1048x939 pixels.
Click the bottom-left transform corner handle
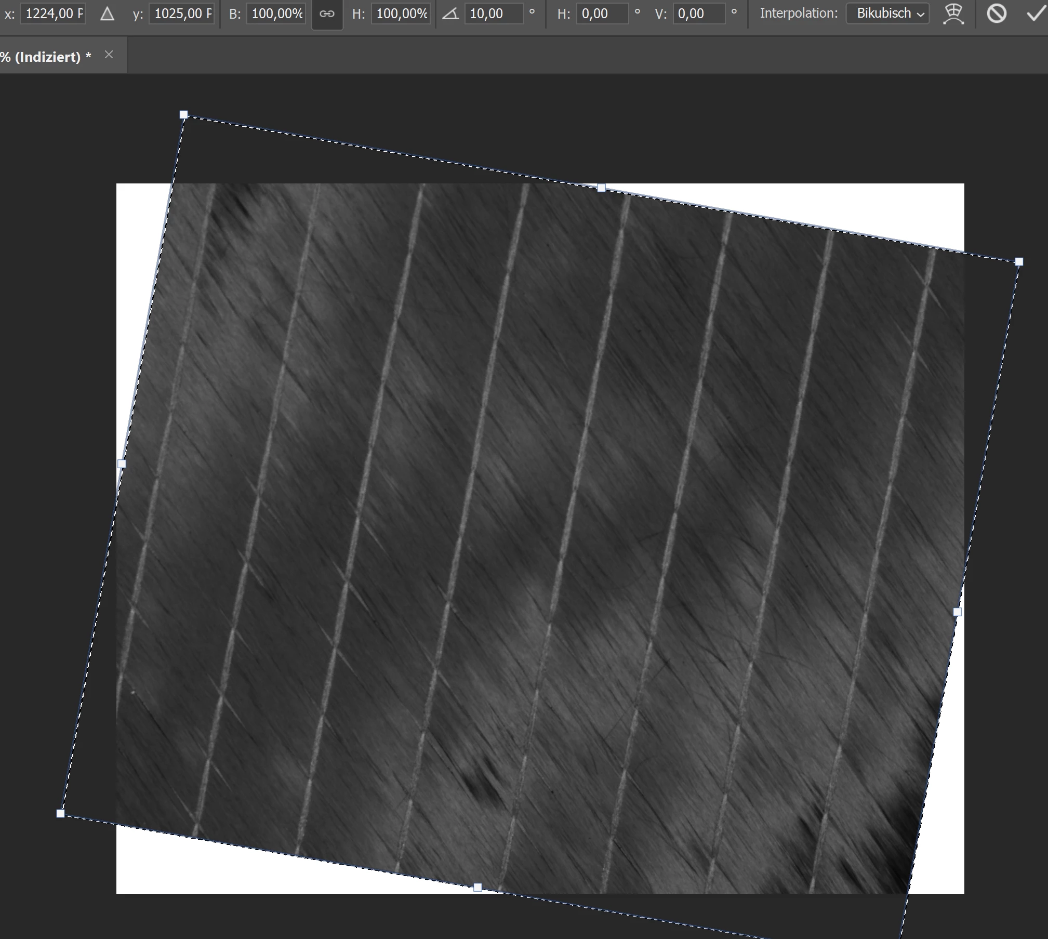tap(60, 813)
